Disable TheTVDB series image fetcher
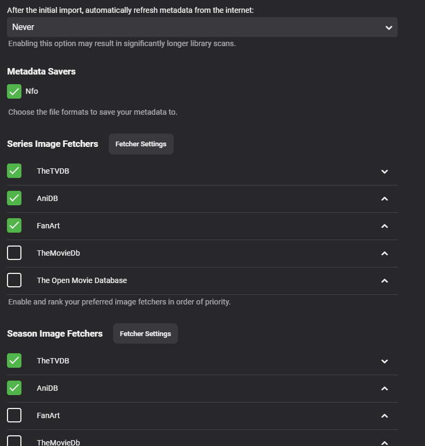This screenshot has height=446, width=425. click(14, 171)
